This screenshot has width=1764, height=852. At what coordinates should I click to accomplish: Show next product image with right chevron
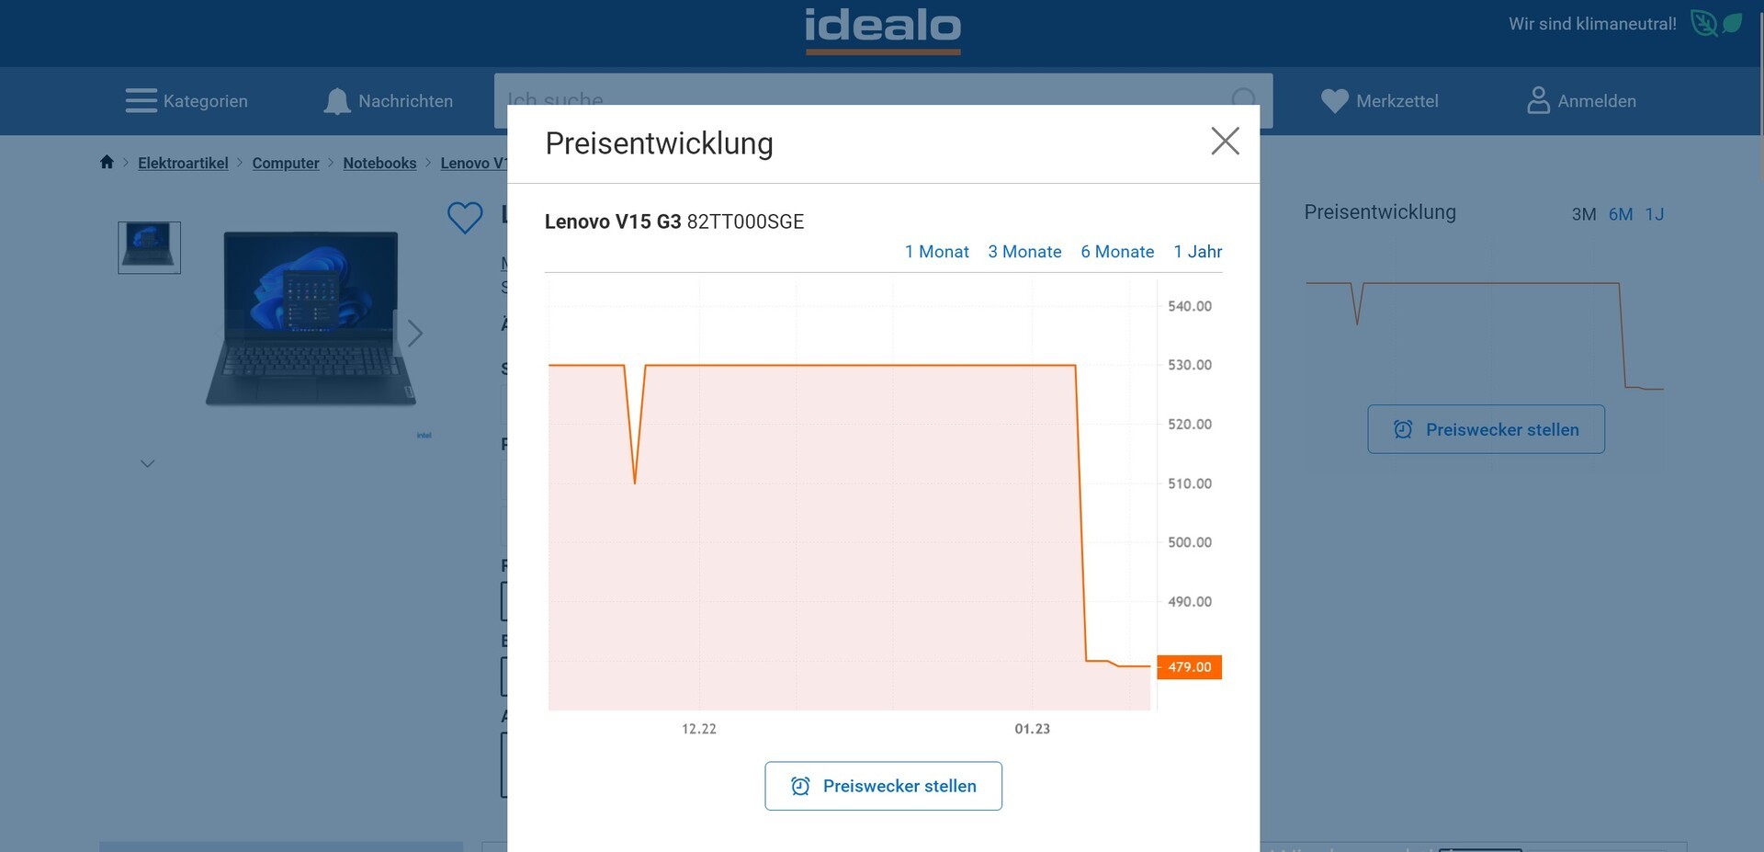[x=415, y=333]
